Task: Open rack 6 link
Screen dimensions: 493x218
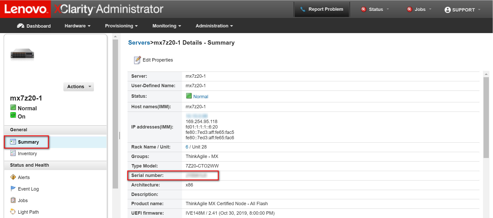Action: (x=187, y=147)
